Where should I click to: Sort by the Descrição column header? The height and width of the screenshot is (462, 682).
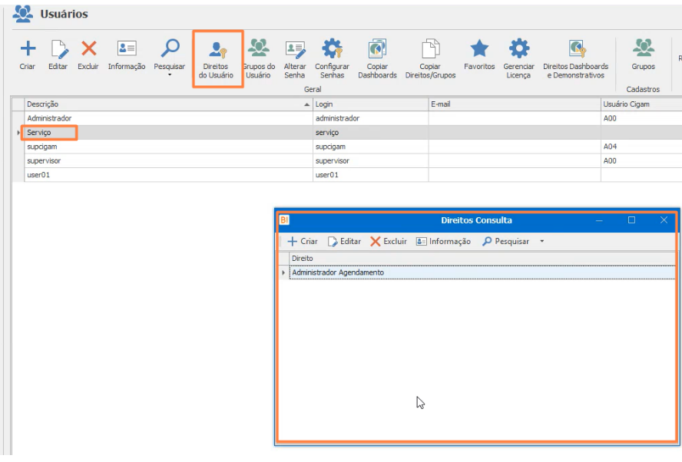(168, 104)
